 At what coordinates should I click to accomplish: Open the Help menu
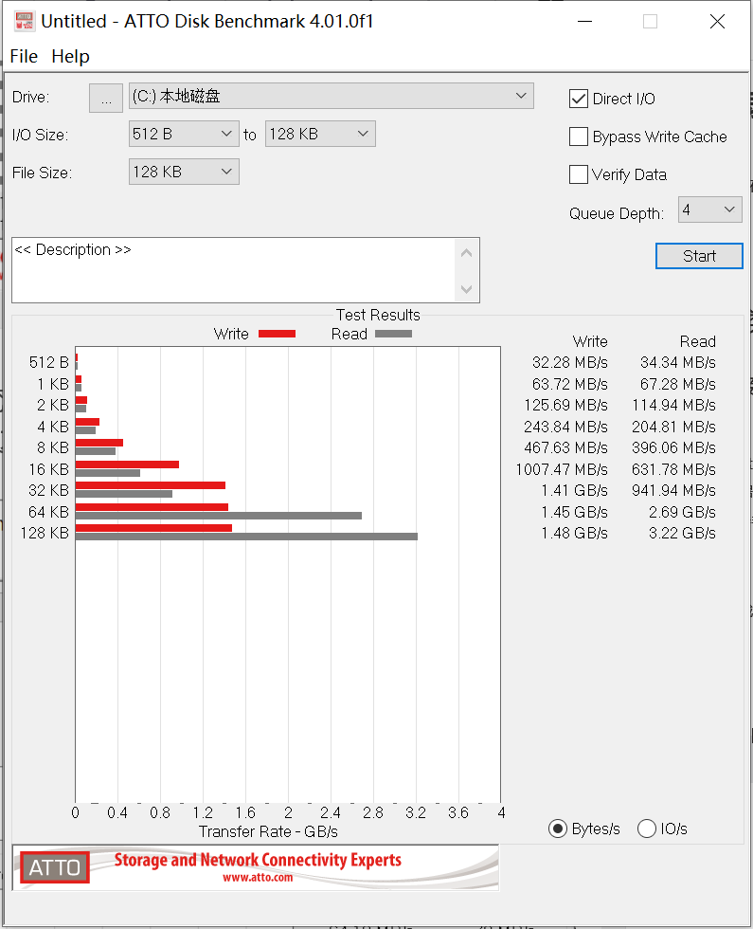coord(70,56)
